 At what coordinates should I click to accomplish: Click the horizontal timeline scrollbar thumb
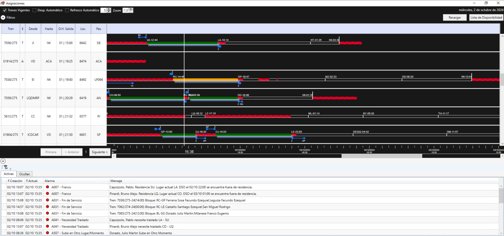pyautogui.click(x=381, y=156)
